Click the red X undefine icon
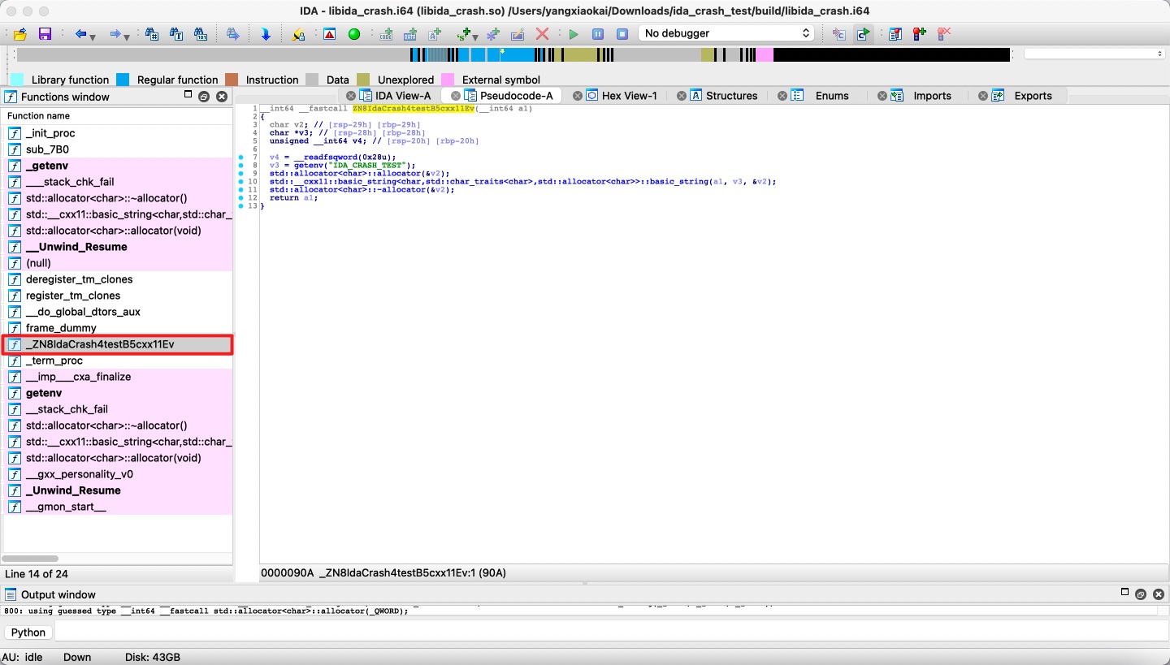The height and width of the screenshot is (665, 1170). tap(542, 34)
